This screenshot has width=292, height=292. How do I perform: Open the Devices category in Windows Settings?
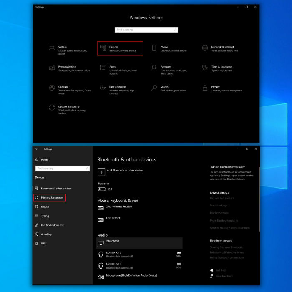click(120, 49)
